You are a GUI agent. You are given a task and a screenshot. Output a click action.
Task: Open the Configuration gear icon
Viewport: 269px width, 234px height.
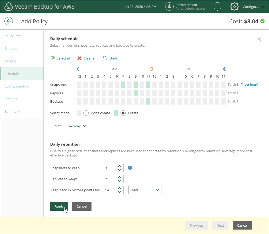point(234,7)
